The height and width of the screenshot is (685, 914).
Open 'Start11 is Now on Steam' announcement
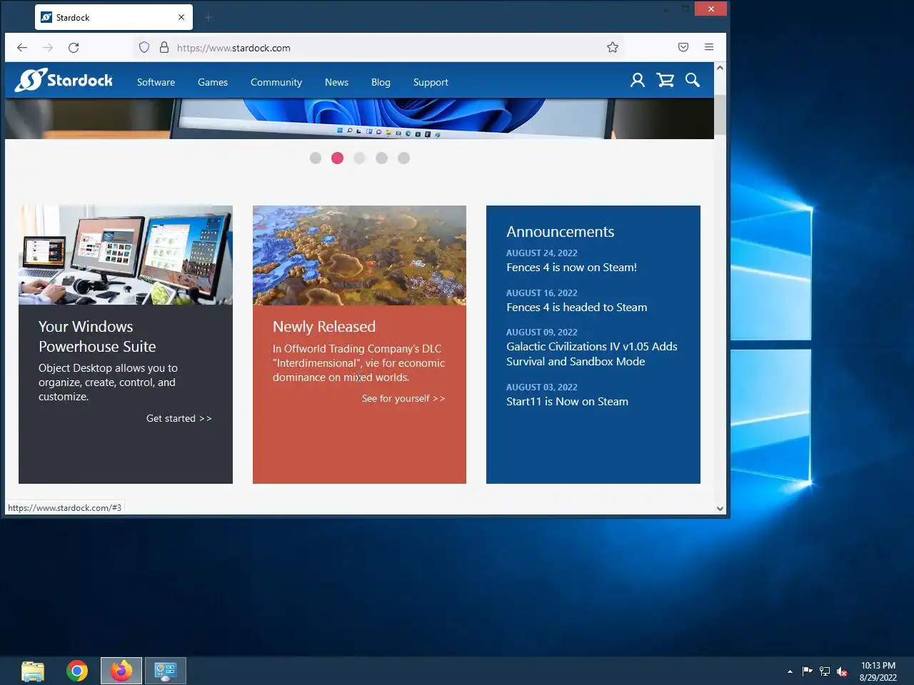[567, 401]
